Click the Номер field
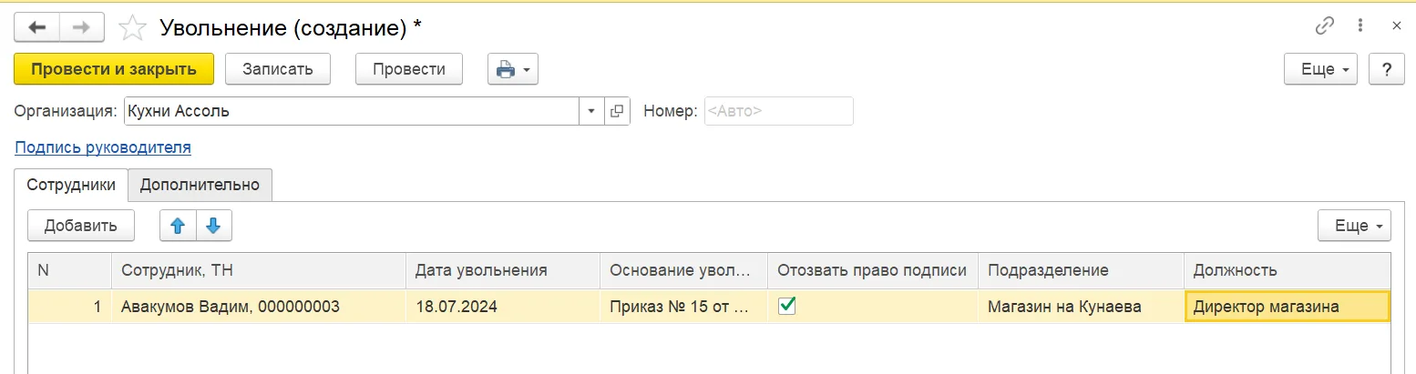Image resolution: width=1416 pixels, height=374 pixels. point(779,111)
